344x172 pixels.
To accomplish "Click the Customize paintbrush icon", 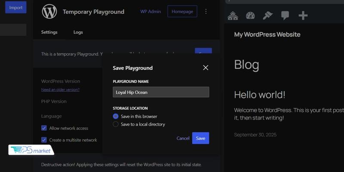I will click(267, 16).
